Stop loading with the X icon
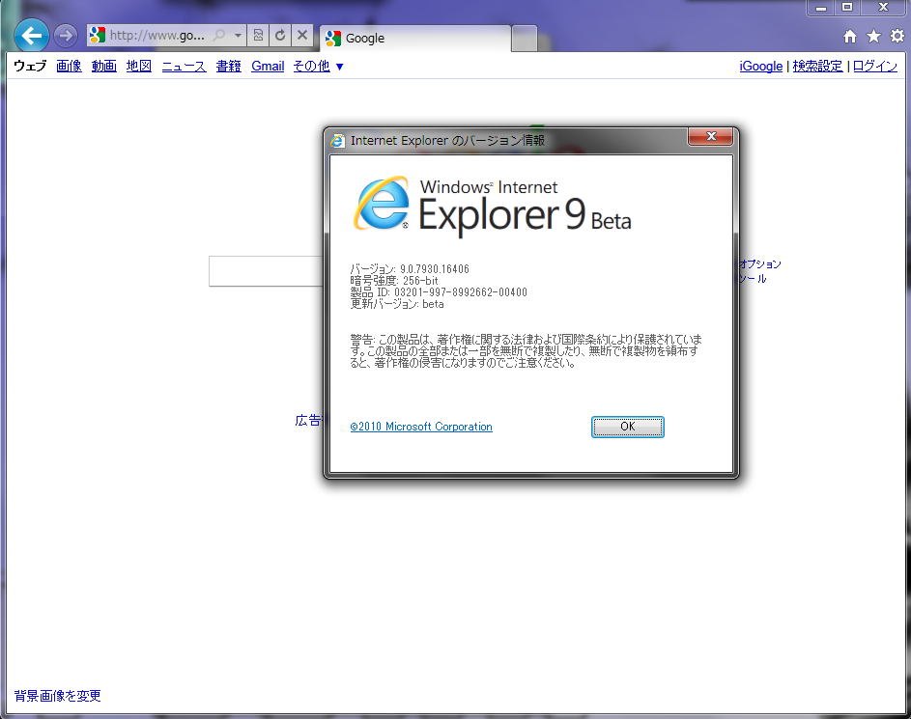911x719 pixels. pos(302,36)
